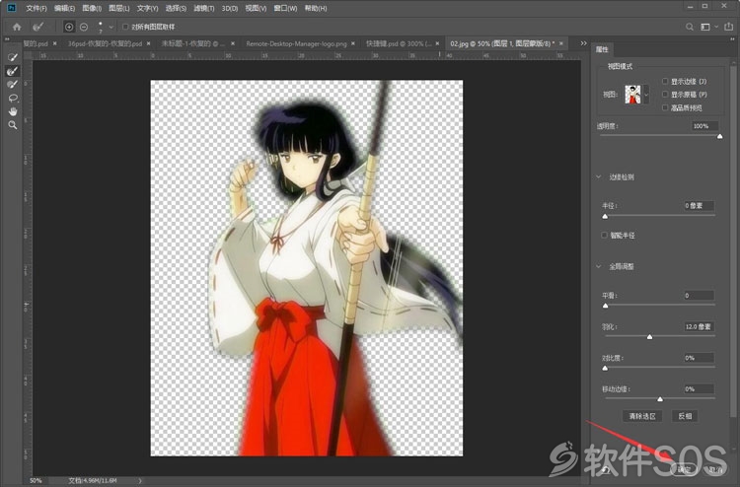Switch to 36psd-恢复的-恢复的.psd tab

click(105, 43)
